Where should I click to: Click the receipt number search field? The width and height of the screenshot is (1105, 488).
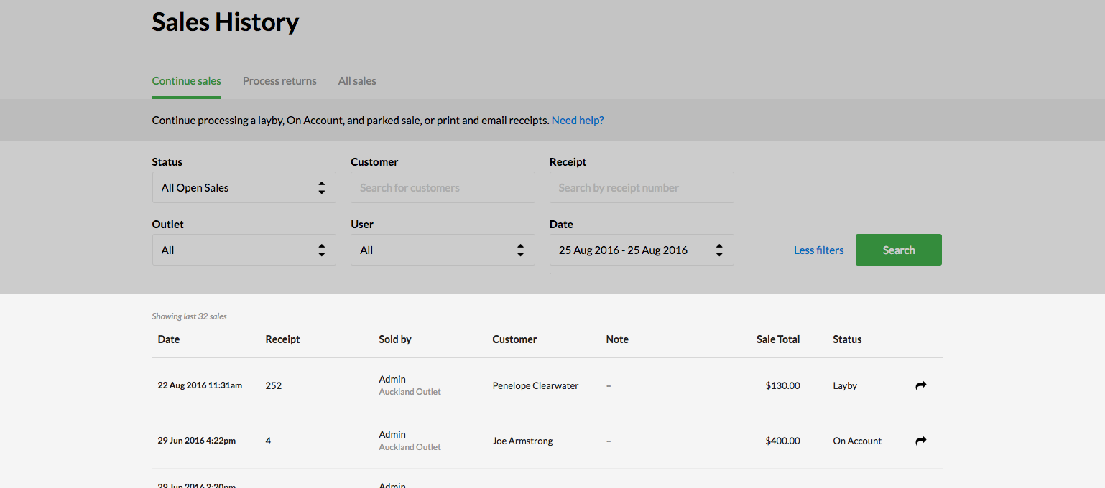coord(641,188)
